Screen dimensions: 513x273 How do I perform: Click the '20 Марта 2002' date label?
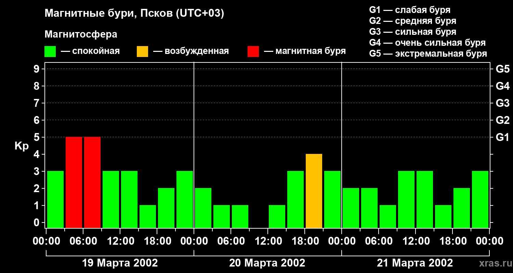point(267,263)
